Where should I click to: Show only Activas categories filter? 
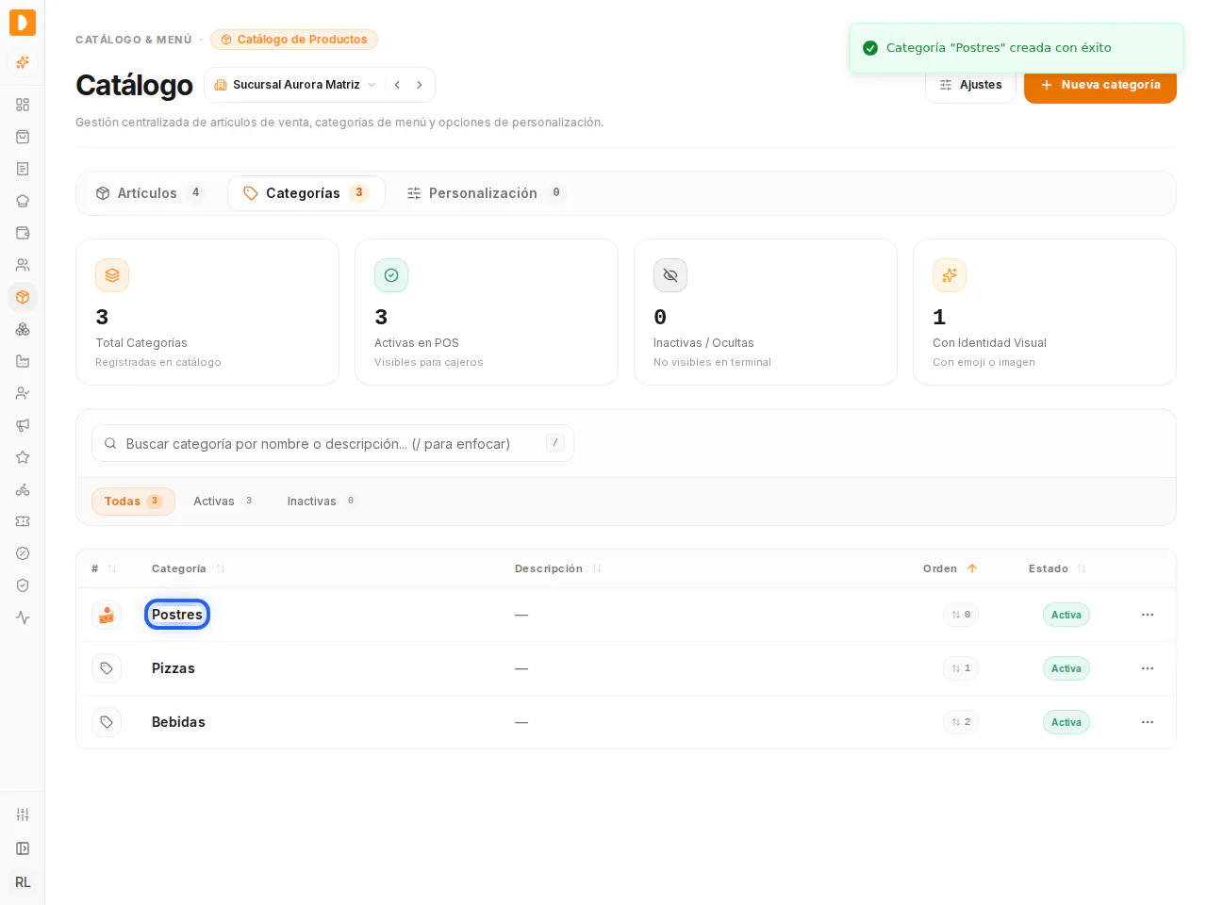tap(223, 502)
